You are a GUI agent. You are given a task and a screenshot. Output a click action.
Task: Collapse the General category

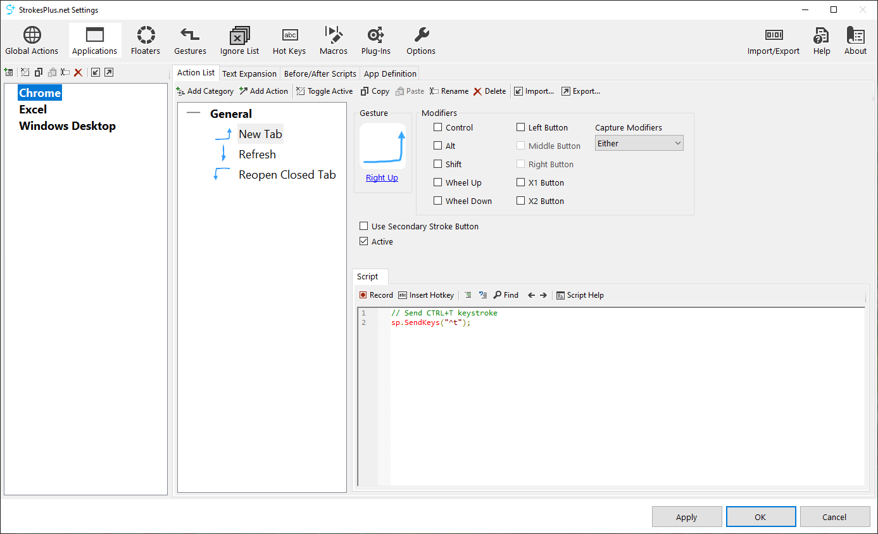(x=193, y=114)
